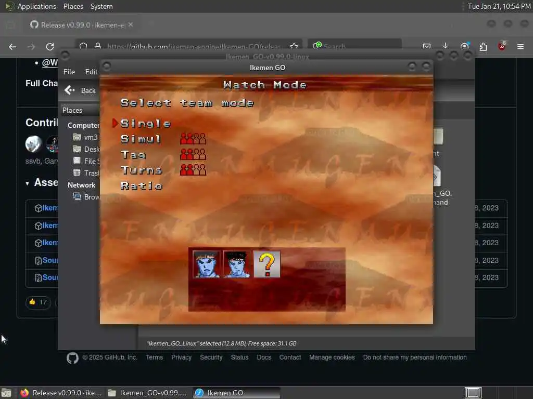
Task: Open Desktop location in file manager sidebar
Action: (86, 149)
